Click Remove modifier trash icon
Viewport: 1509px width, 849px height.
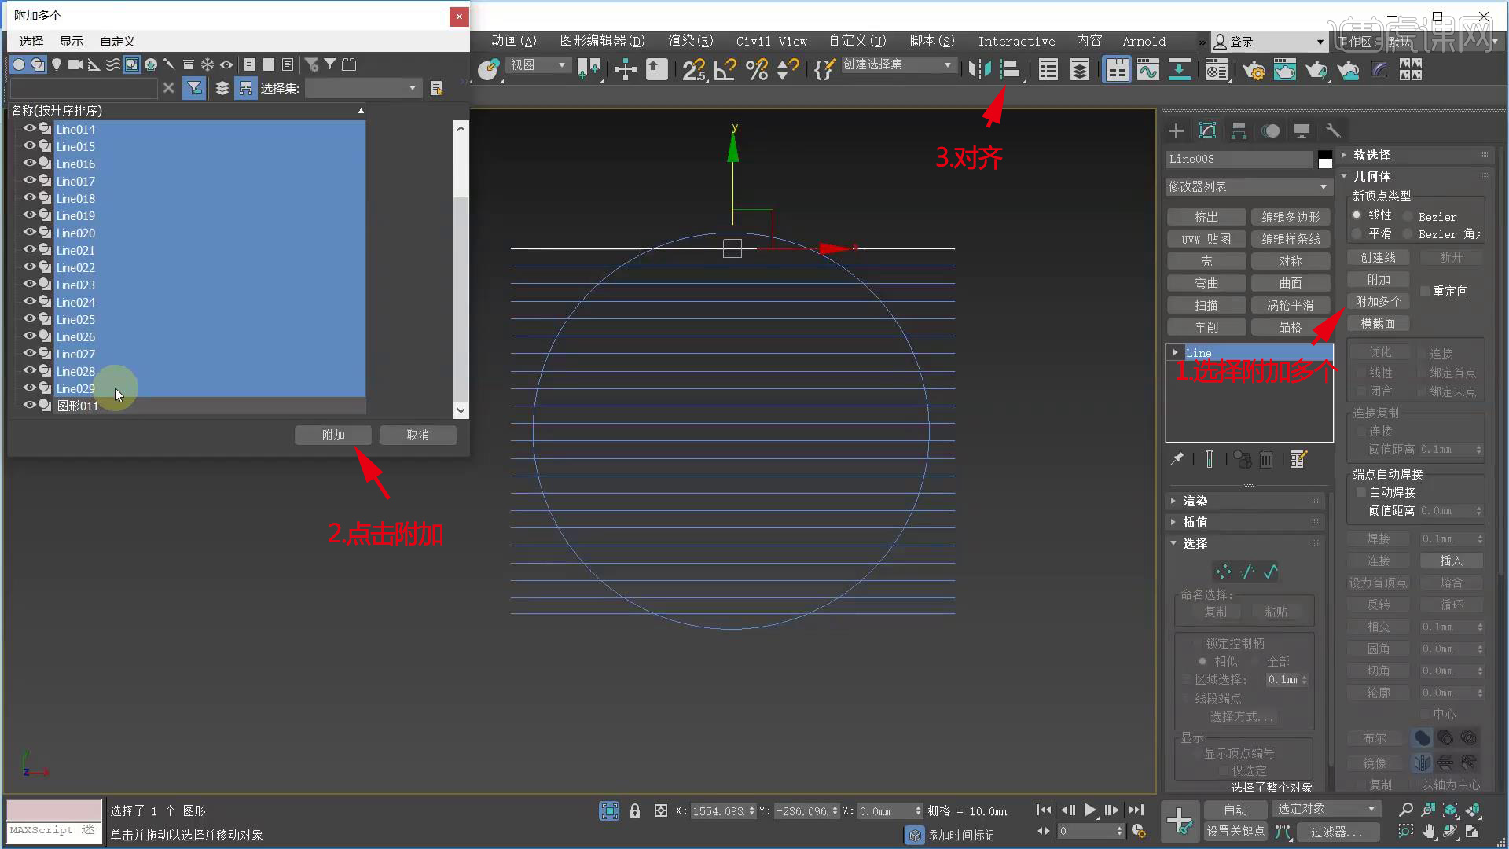(x=1266, y=459)
